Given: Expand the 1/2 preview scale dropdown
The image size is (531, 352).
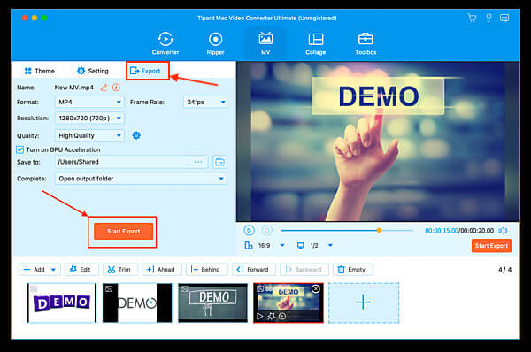Looking at the screenshot, I should click(x=330, y=245).
